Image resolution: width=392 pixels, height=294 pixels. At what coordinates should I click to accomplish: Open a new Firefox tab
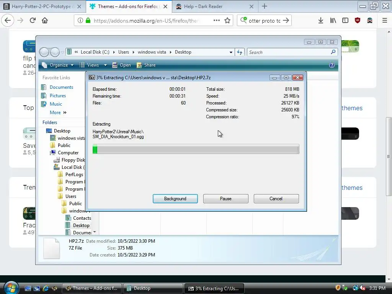coord(265,6)
